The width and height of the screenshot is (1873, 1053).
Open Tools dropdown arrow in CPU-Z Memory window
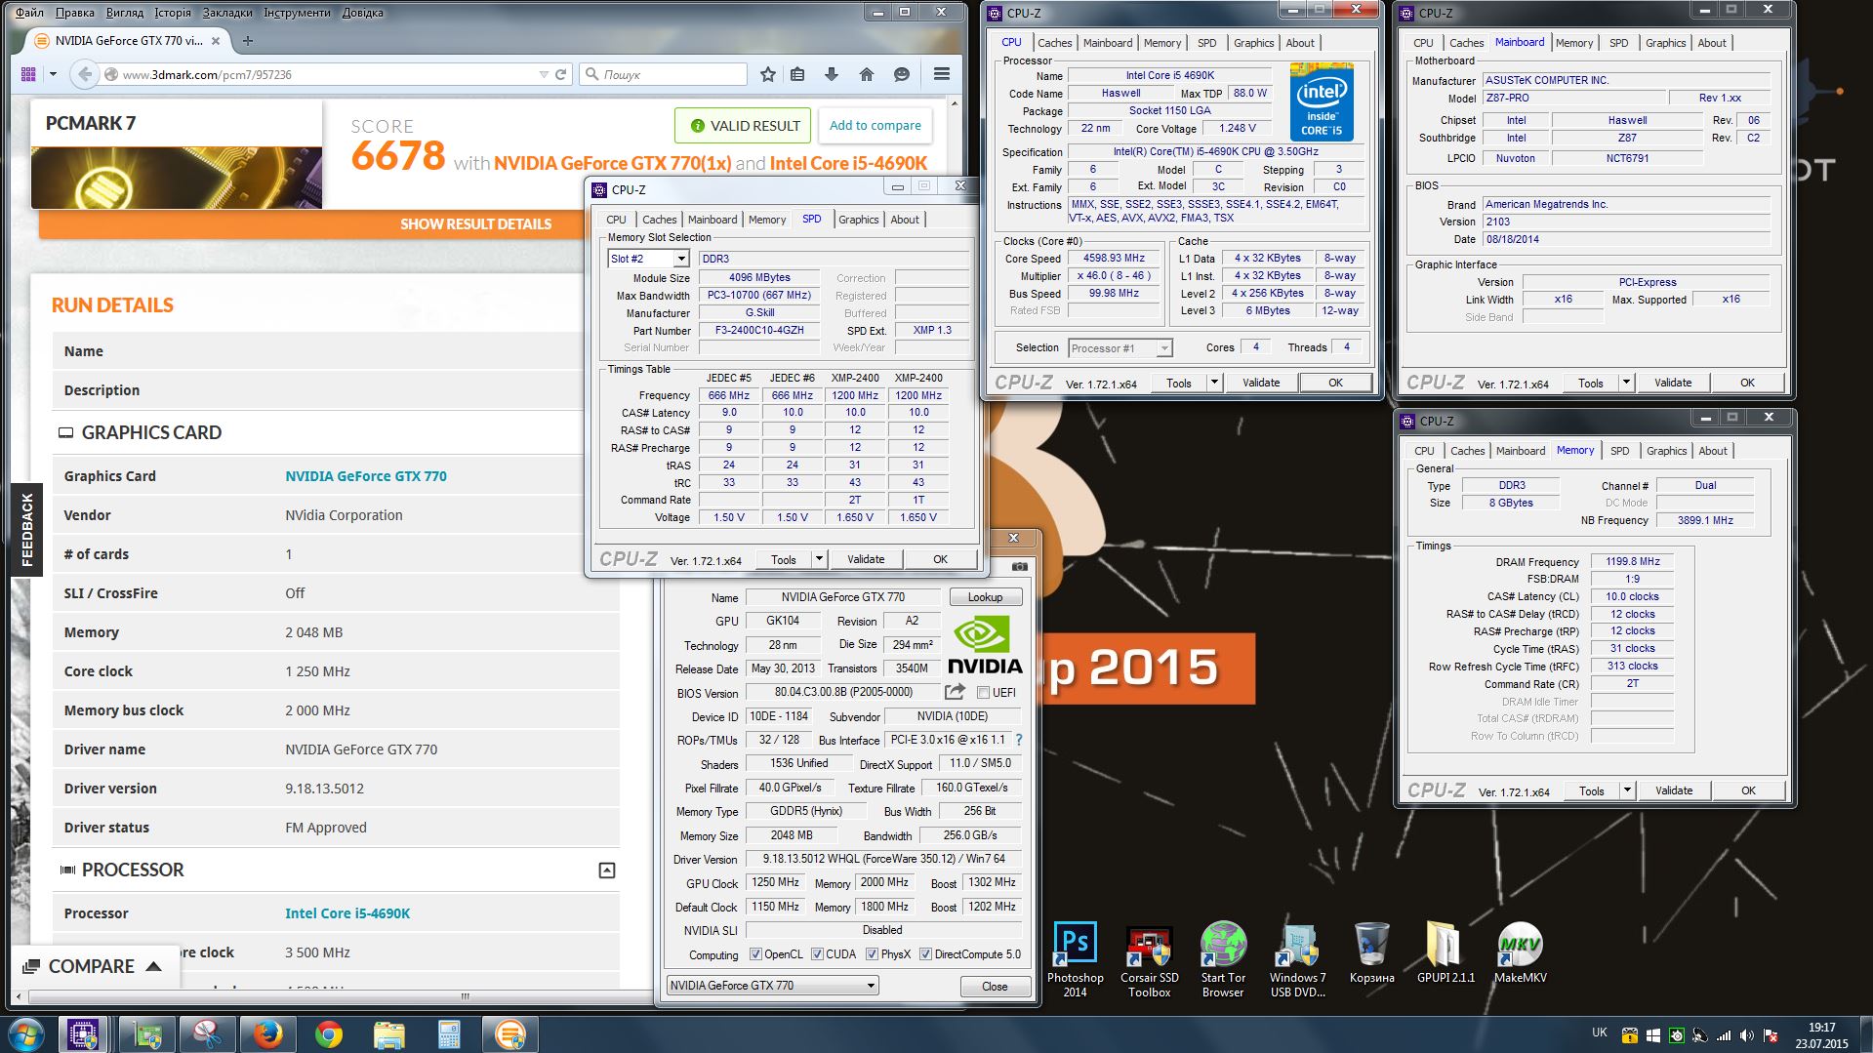point(1627,790)
